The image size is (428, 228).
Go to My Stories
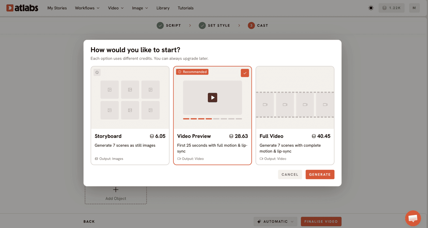point(57,8)
